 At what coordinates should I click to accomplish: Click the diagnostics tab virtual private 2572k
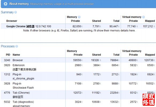click(134, 102)
